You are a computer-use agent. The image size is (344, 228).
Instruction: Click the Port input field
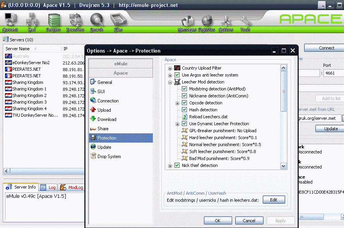(334, 73)
